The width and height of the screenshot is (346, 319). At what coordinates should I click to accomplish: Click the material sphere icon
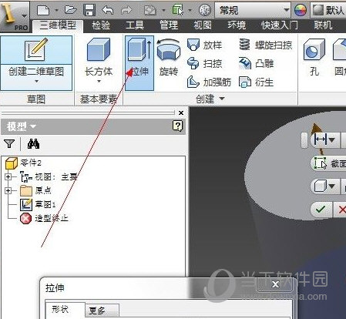click(205, 10)
